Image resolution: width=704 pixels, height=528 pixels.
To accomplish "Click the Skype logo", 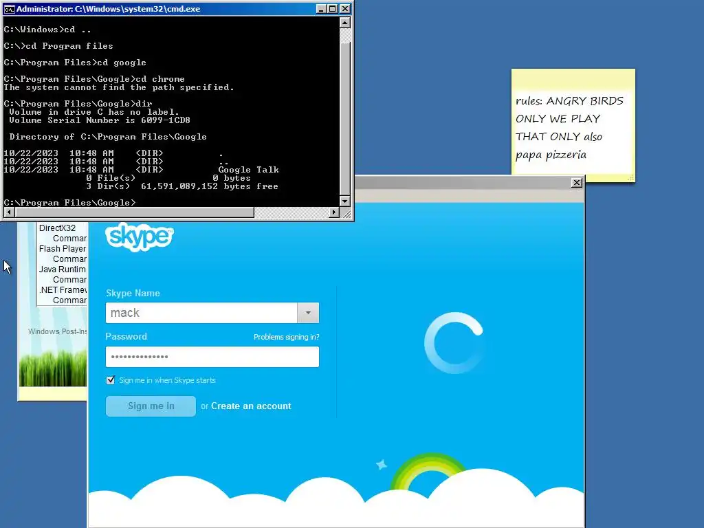I will pos(139,236).
